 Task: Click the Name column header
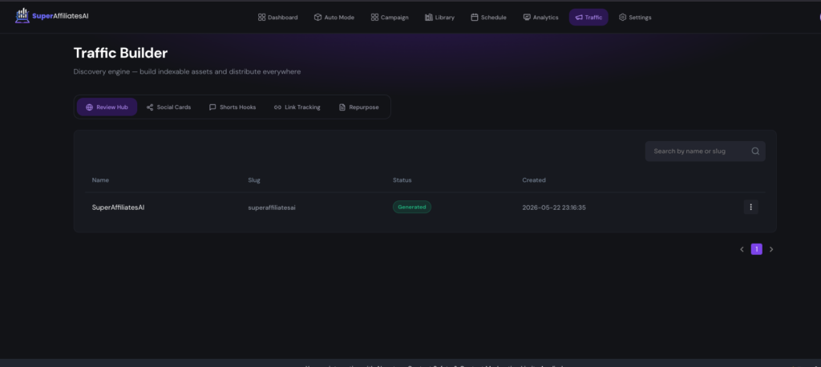[100, 180]
